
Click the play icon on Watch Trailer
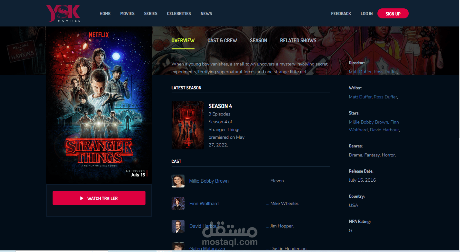tap(82, 198)
